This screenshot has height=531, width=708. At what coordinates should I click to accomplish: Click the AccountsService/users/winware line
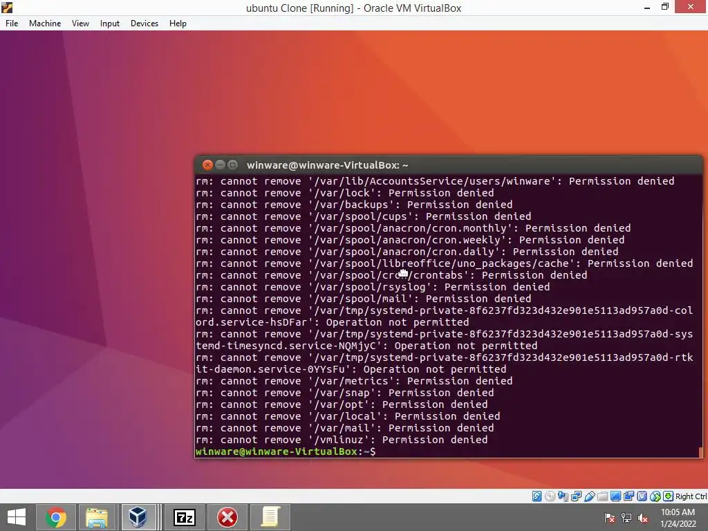tap(435, 181)
